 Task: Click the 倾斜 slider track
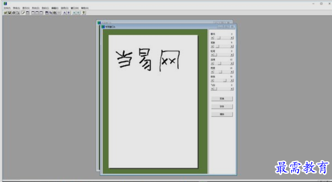click(222, 80)
